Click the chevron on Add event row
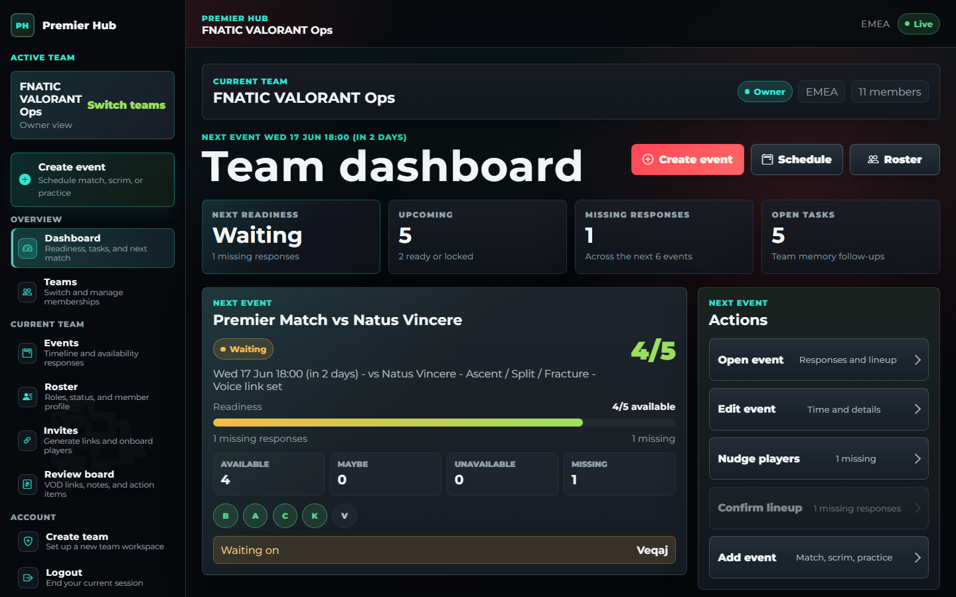The height and width of the screenshot is (597, 956). (x=917, y=557)
